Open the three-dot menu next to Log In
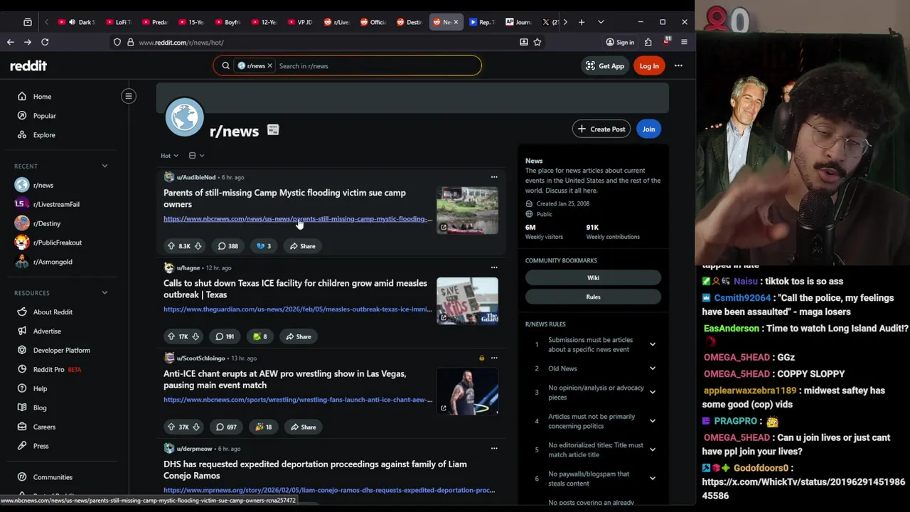This screenshot has width=910, height=512. pos(678,66)
